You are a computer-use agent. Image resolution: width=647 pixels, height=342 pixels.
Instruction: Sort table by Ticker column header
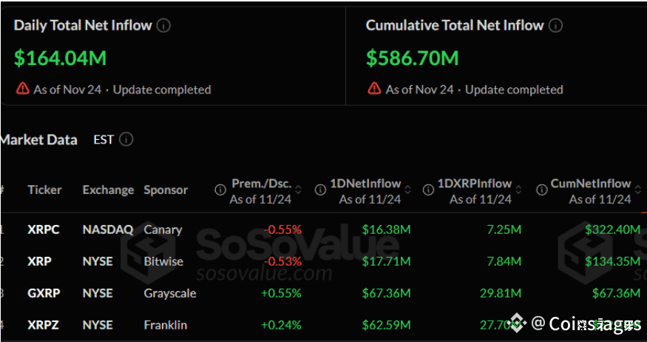coord(44,190)
